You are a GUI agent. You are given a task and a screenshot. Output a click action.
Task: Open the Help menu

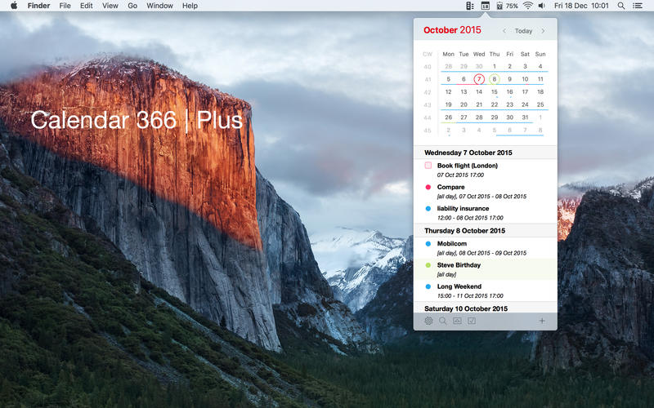point(190,6)
